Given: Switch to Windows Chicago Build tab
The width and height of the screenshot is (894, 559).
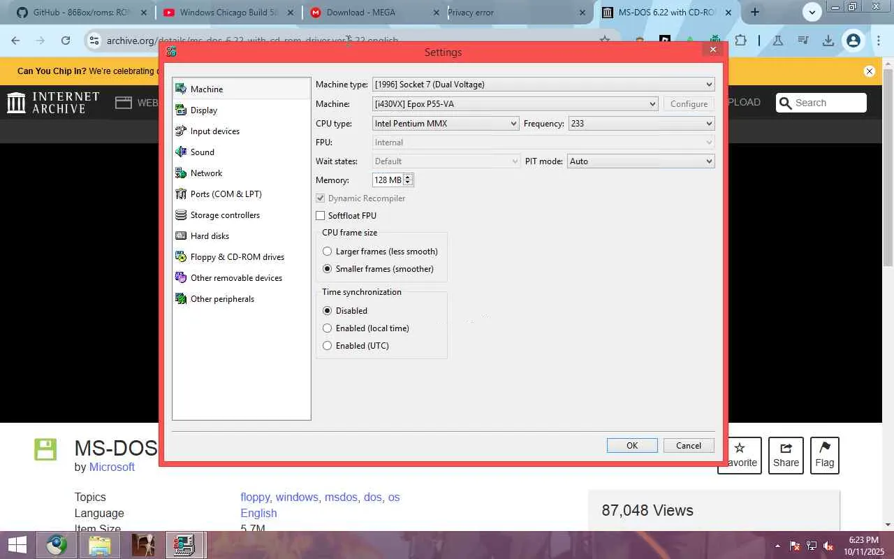Looking at the screenshot, I should pos(228,13).
